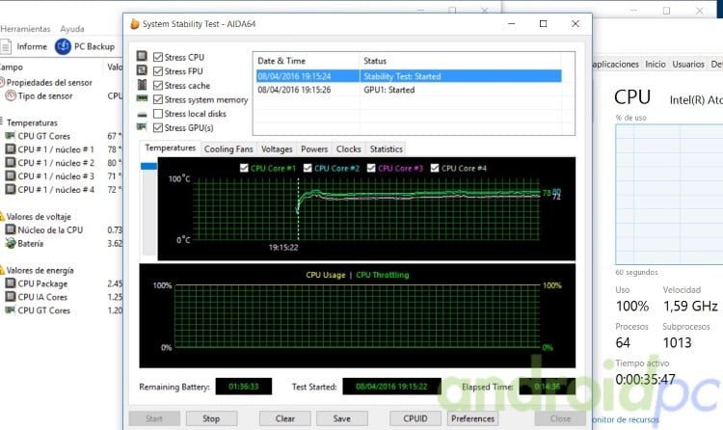Image resolution: width=723 pixels, height=430 pixels.
Task: Hide CPU Core #2 graph line
Action: pyautogui.click(x=308, y=168)
